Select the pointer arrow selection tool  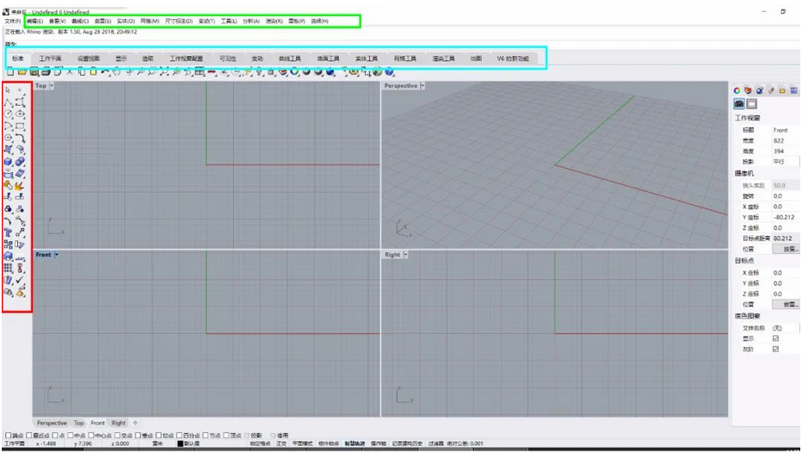(x=8, y=90)
